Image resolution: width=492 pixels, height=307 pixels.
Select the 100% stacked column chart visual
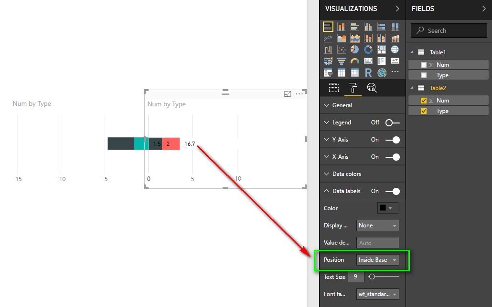click(395, 27)
